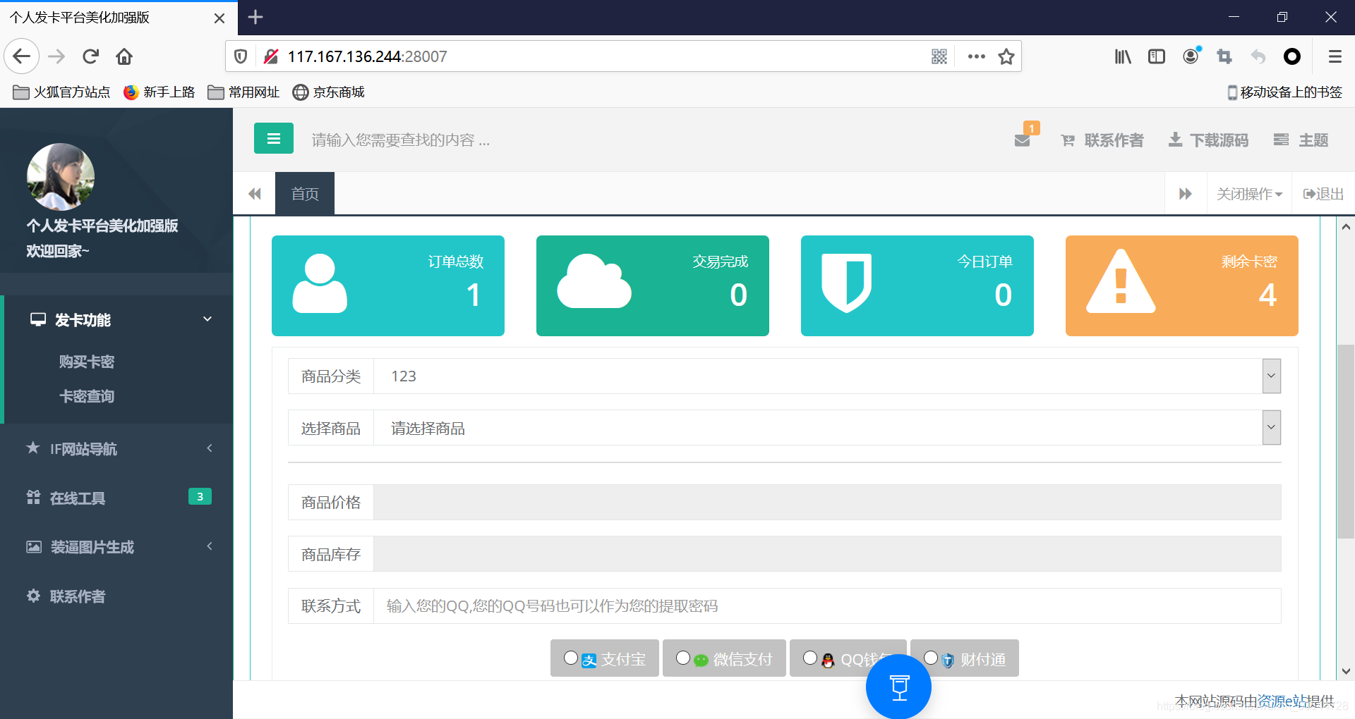This screenshot has height=719, width=1355.
Task: Select 卡密查询 submenu item
Action: coord(87,396)
